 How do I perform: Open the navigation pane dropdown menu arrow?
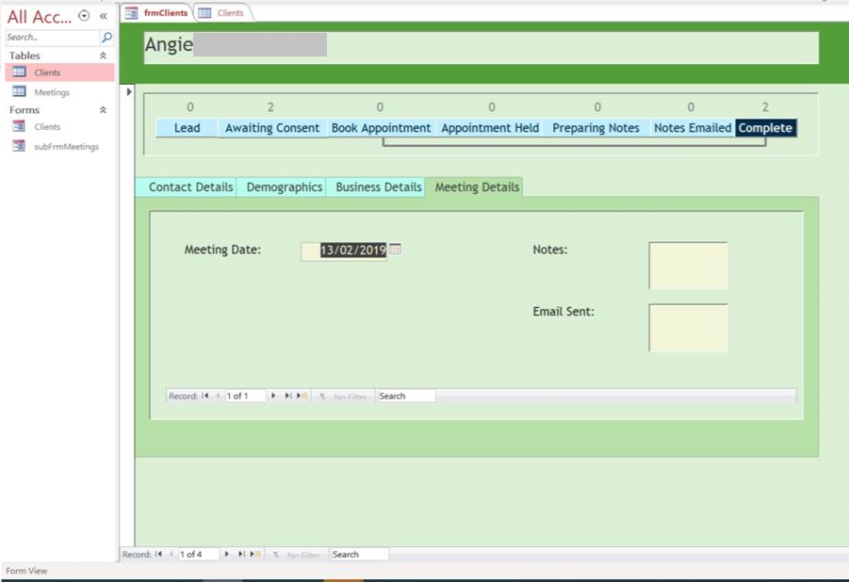point(84,16)
